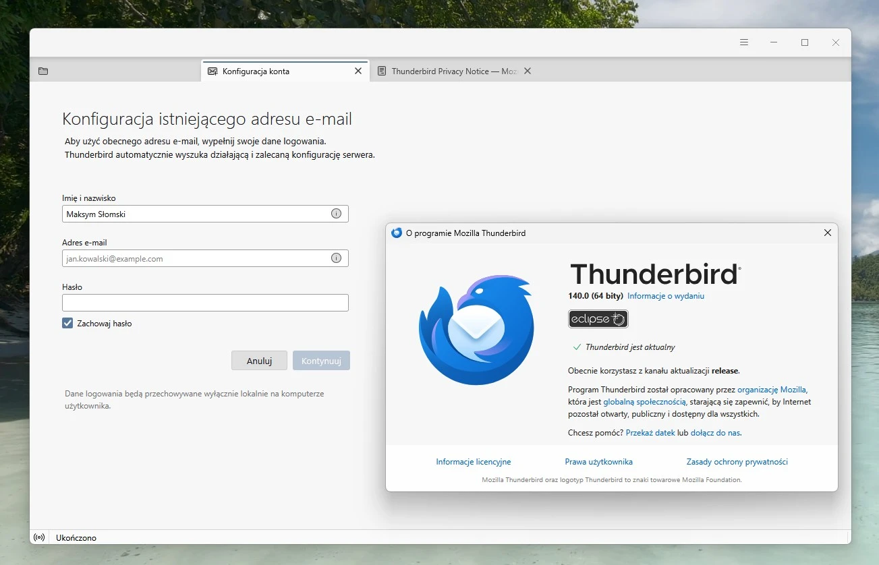Click page icon on Privacy Notice tab
879x565 pixels.
tap(382, 71)
